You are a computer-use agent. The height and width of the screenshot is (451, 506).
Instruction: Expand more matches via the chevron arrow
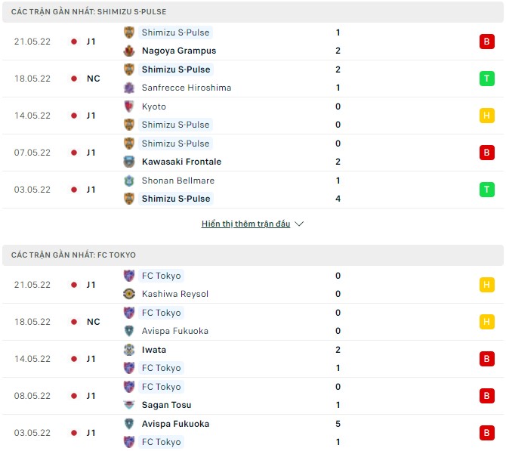tap(299, 224)
